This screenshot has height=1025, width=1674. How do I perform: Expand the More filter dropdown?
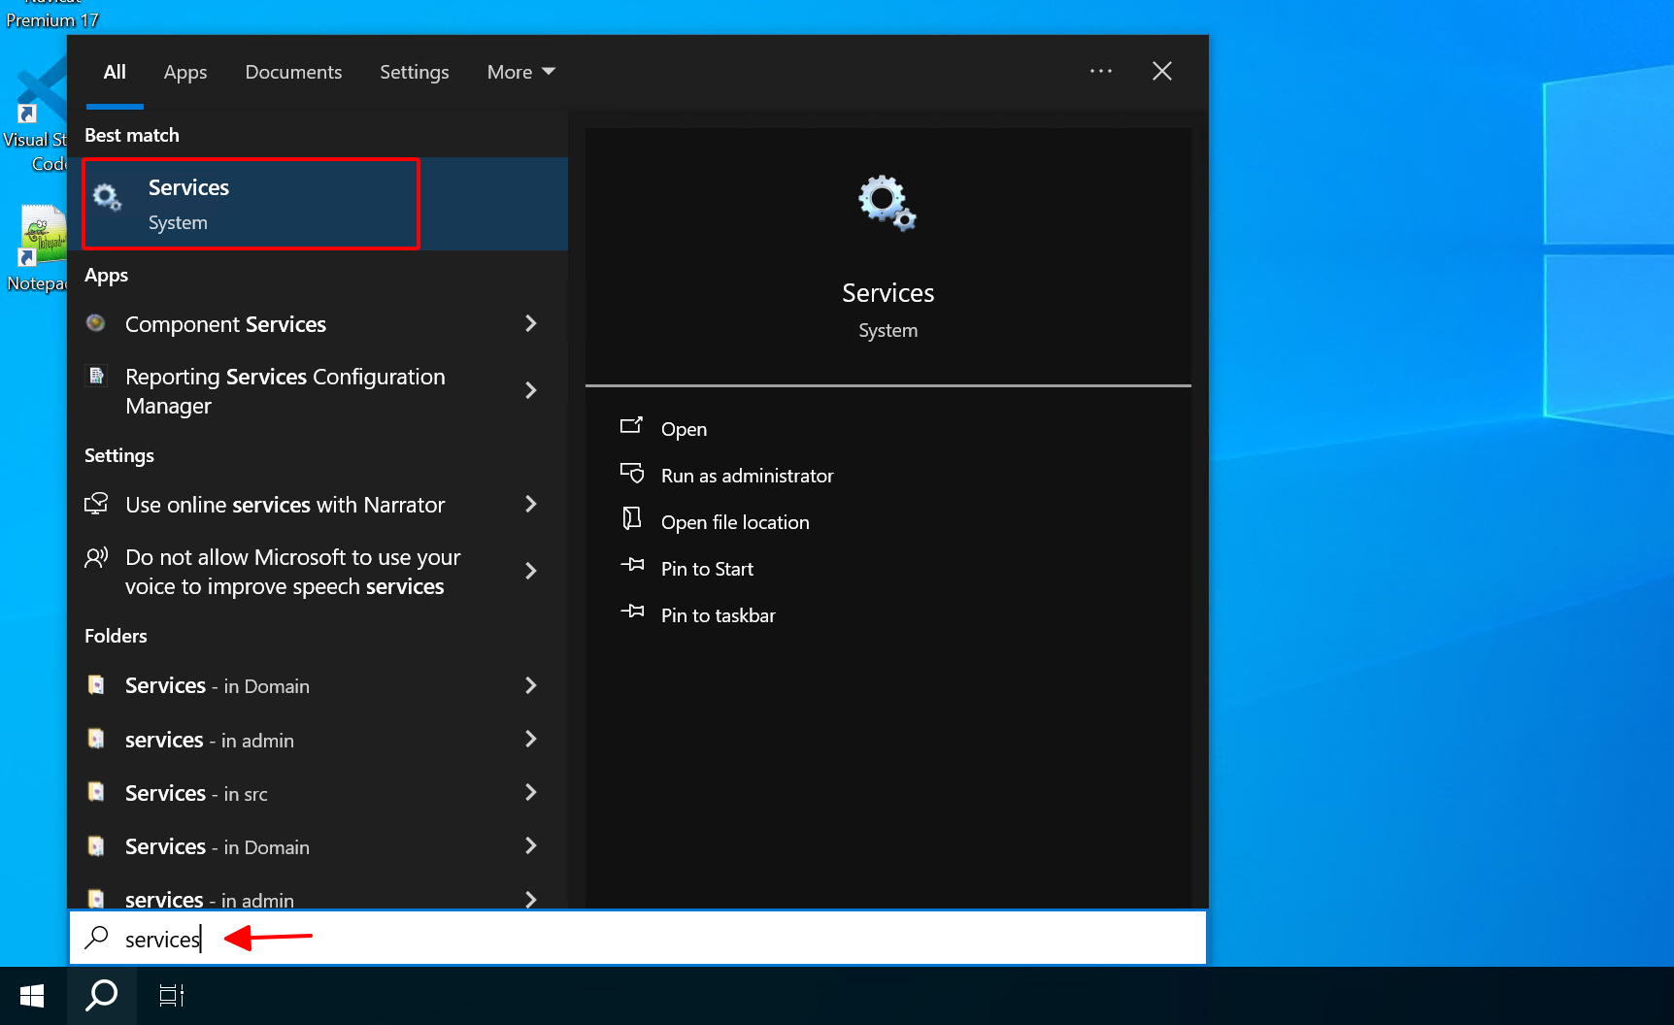click(x=520, y=72)
